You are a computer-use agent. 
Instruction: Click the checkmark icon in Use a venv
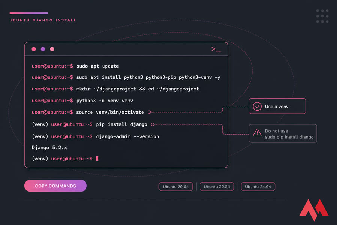(257, 106)
